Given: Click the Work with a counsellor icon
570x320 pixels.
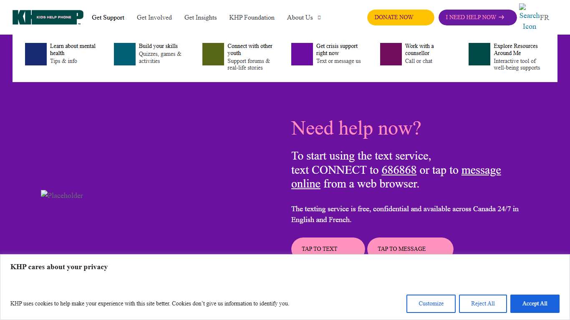Looking at the screenshot, I should click(x=390, y=54).
